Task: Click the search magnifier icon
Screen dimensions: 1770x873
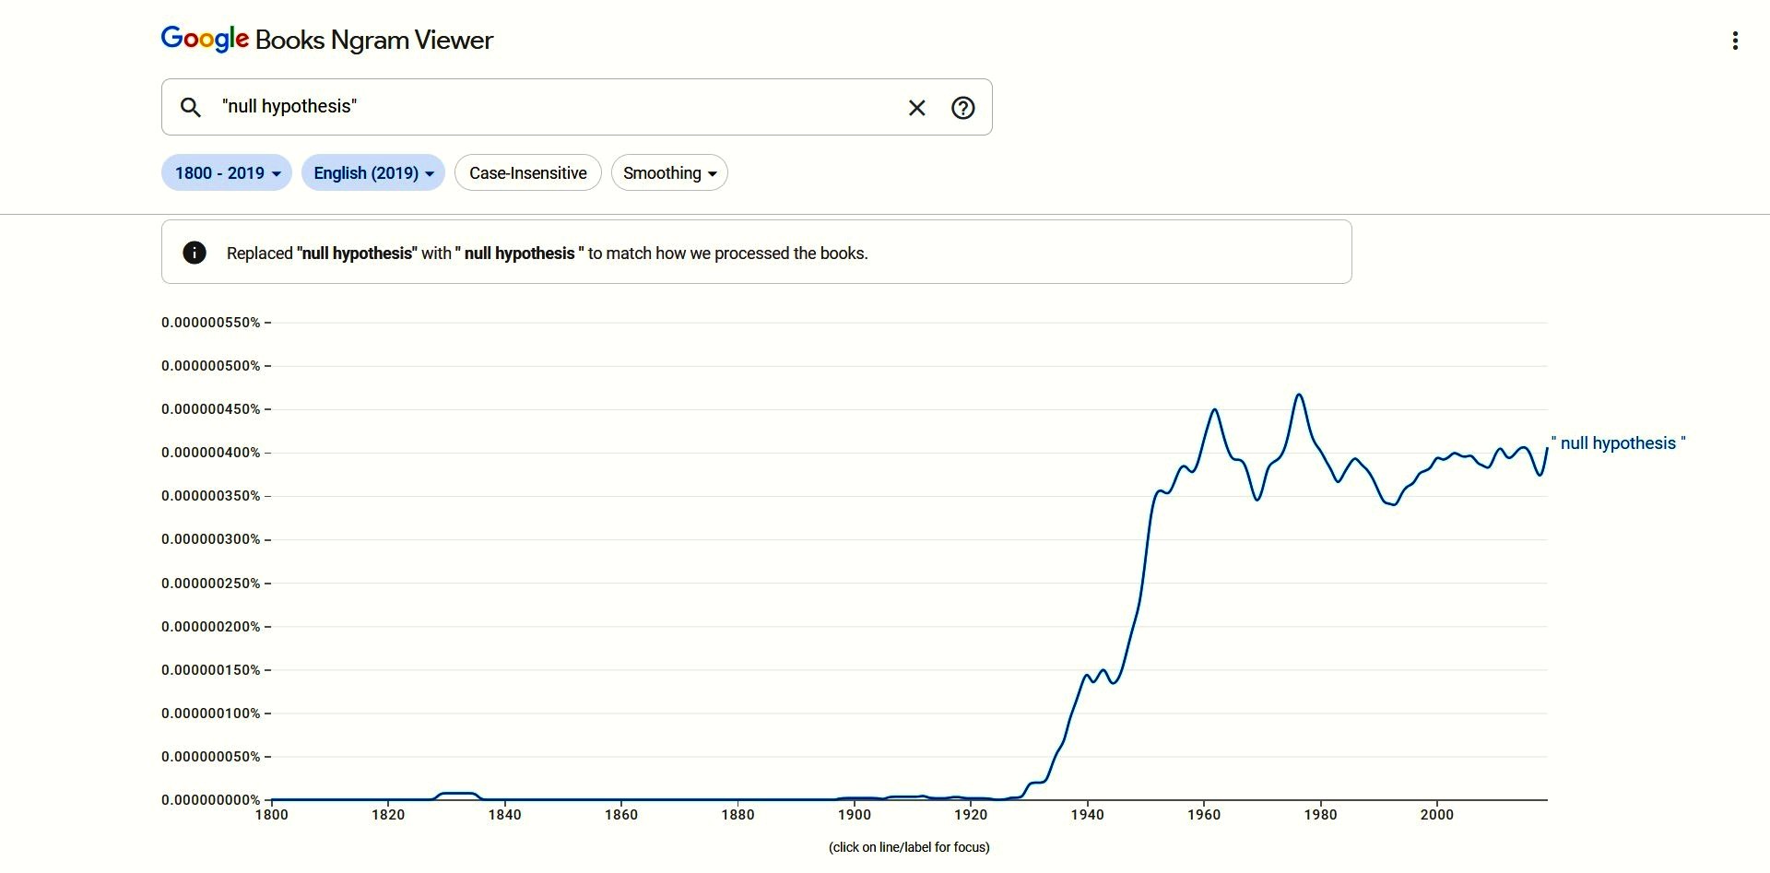Action: (191, 108)
